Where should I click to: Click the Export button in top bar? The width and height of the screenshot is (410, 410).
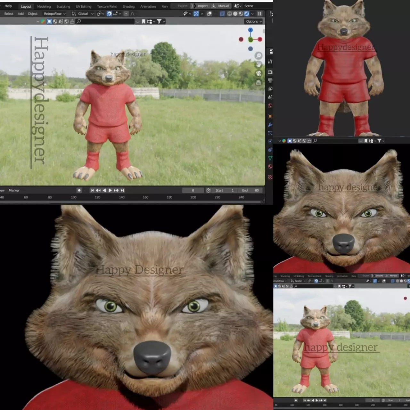click(x=183, y=6)
